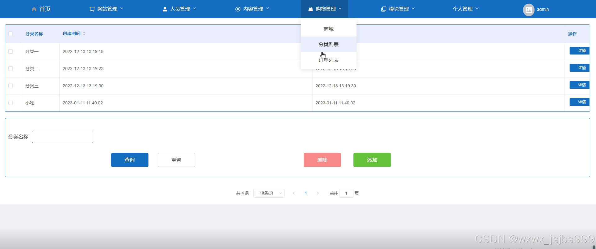Expand the 人员管理 dropdown chevron
Image resolution: width=596 pixels, height=249 pixels.
point(194,8)
